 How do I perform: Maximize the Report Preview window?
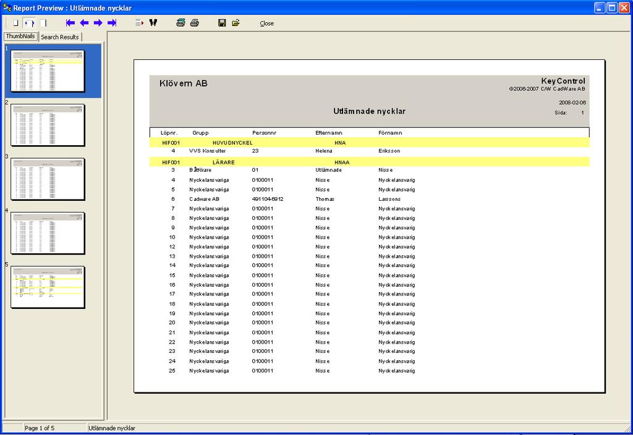click(612, 7)
